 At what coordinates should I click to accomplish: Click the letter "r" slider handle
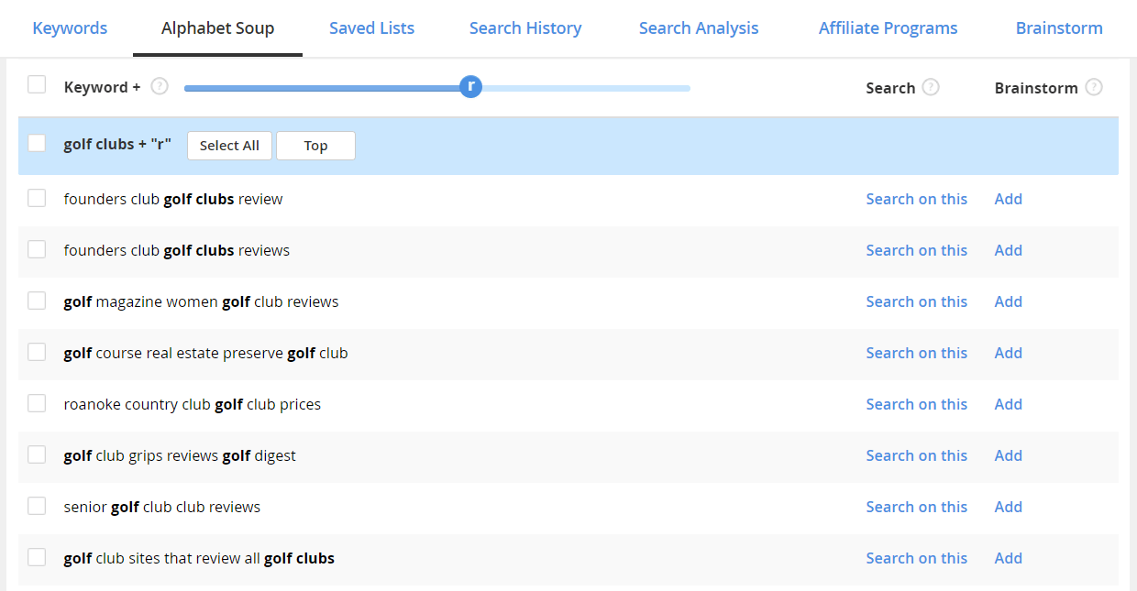pos(470,87)
